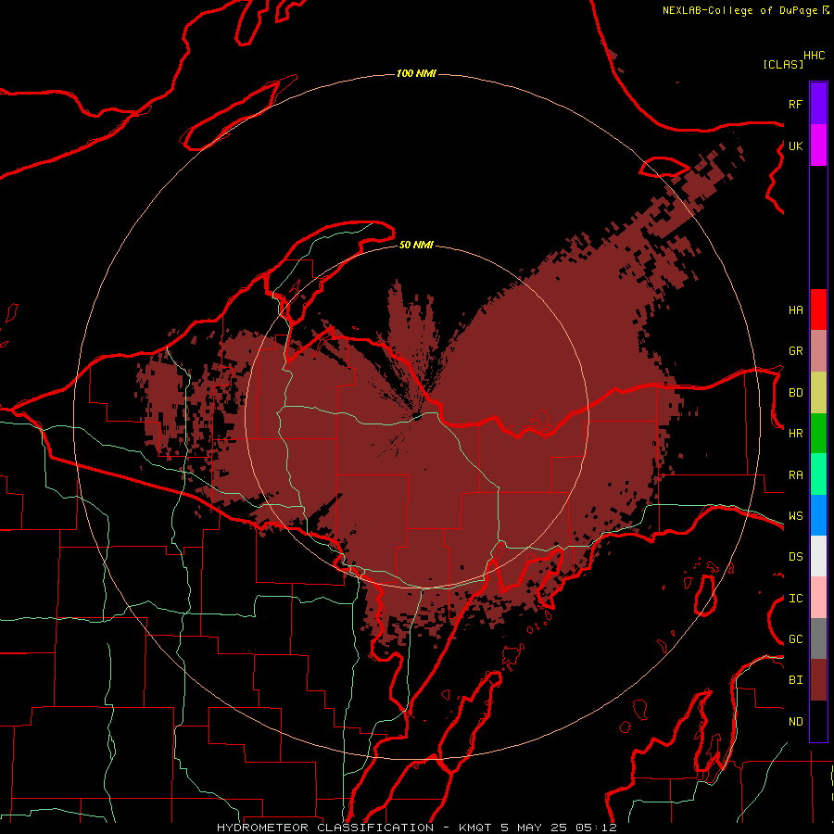Click the ND legend label
This screenshot has height=834, width=834.
(x=796, y=722)
